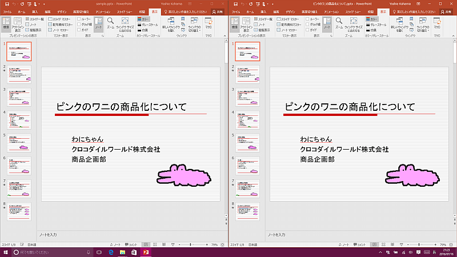Click グレースケール in left window ribbon

click(x=148, y=25)
